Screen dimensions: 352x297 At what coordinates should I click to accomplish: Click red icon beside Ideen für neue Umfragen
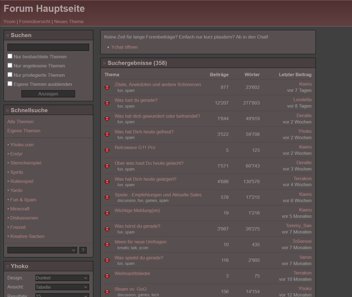pos(107,245)
